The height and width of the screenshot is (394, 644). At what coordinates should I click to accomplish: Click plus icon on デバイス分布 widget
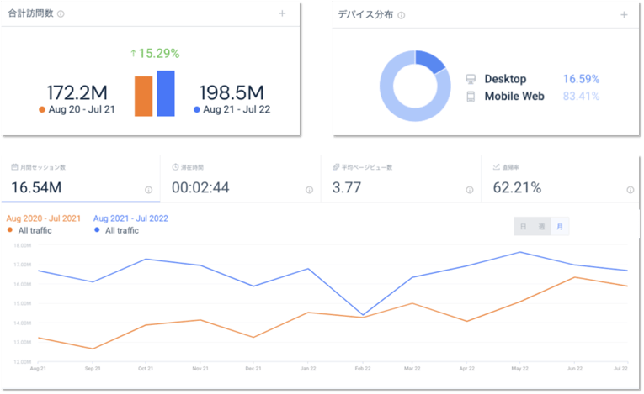[624, 15]
